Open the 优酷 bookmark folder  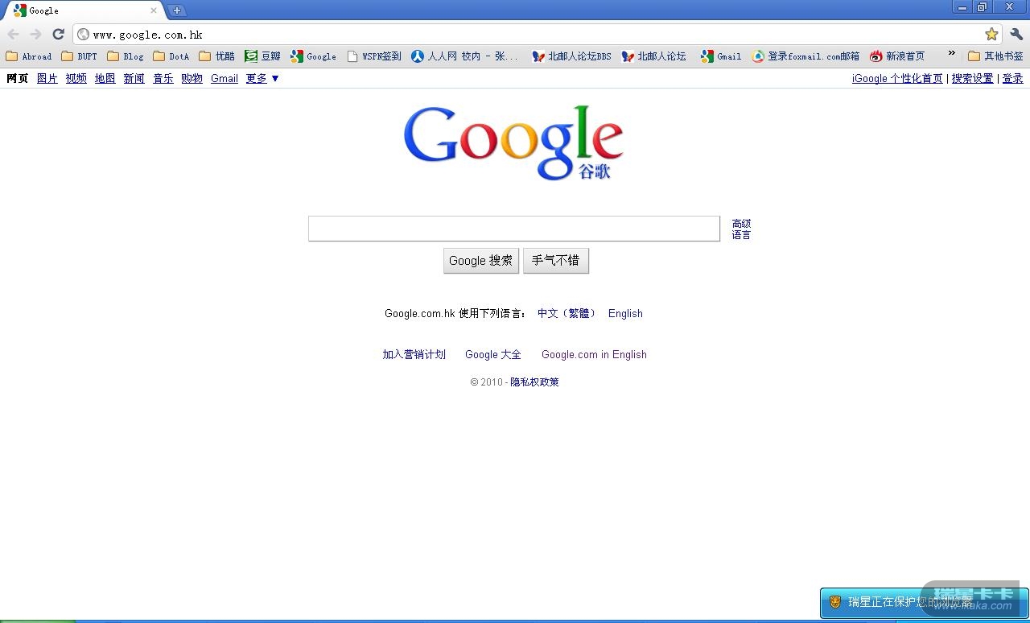(x=216, y=56)
